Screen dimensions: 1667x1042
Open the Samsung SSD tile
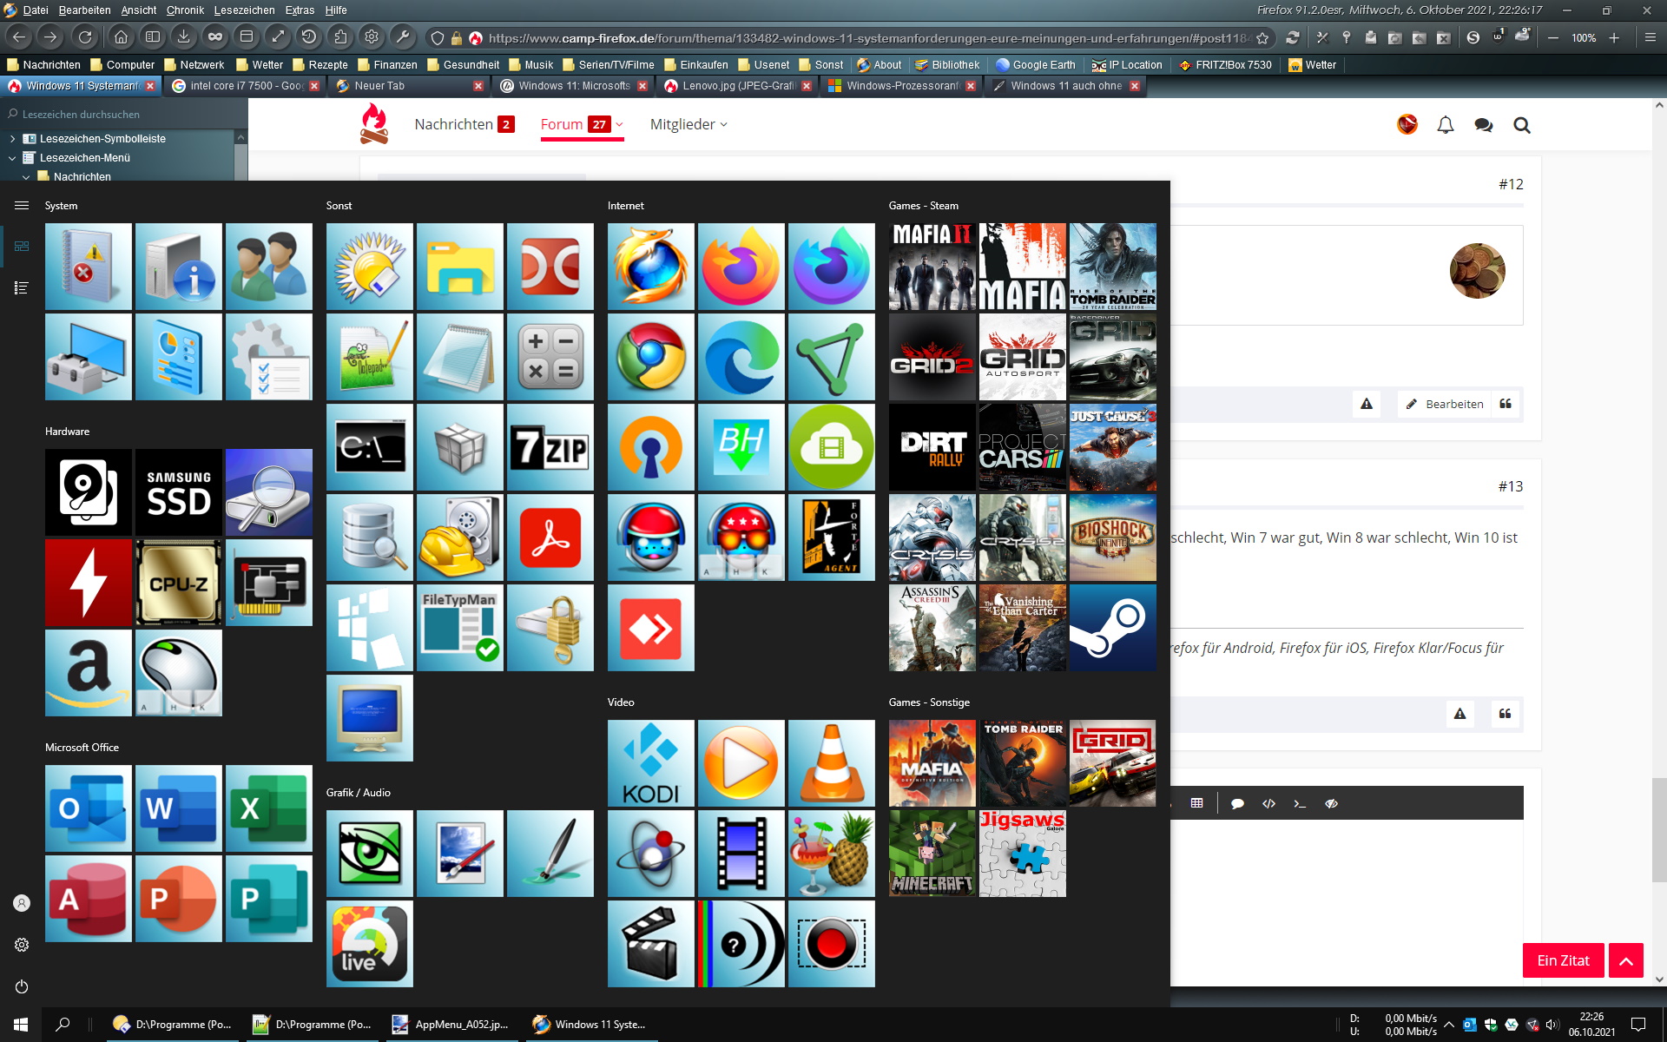pyautogui.click(x=179, y=492)
